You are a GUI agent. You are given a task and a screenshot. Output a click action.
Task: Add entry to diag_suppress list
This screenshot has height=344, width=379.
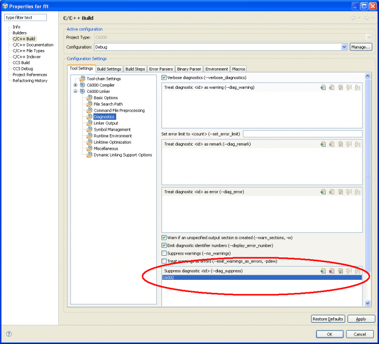coord(323,271)
